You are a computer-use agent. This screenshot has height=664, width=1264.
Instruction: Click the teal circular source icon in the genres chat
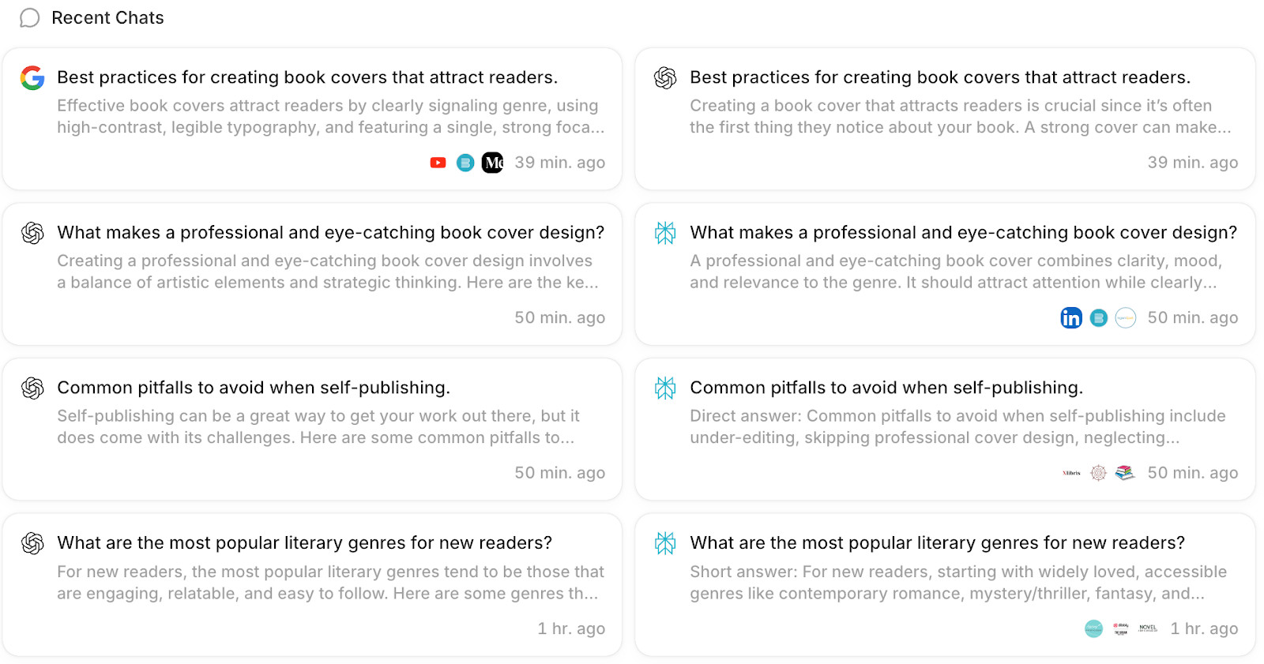(x=1094, y=628)
